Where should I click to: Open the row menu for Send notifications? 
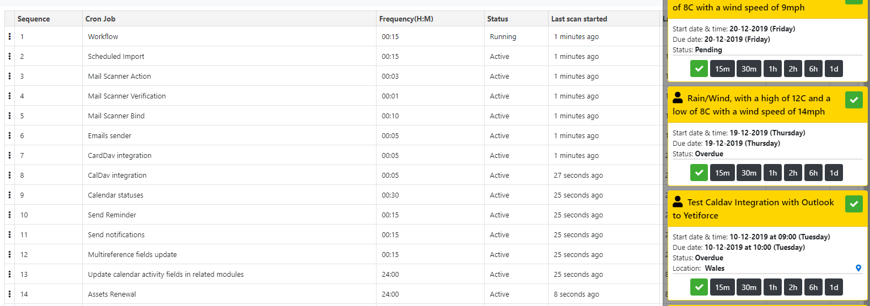tap(9, 234)
